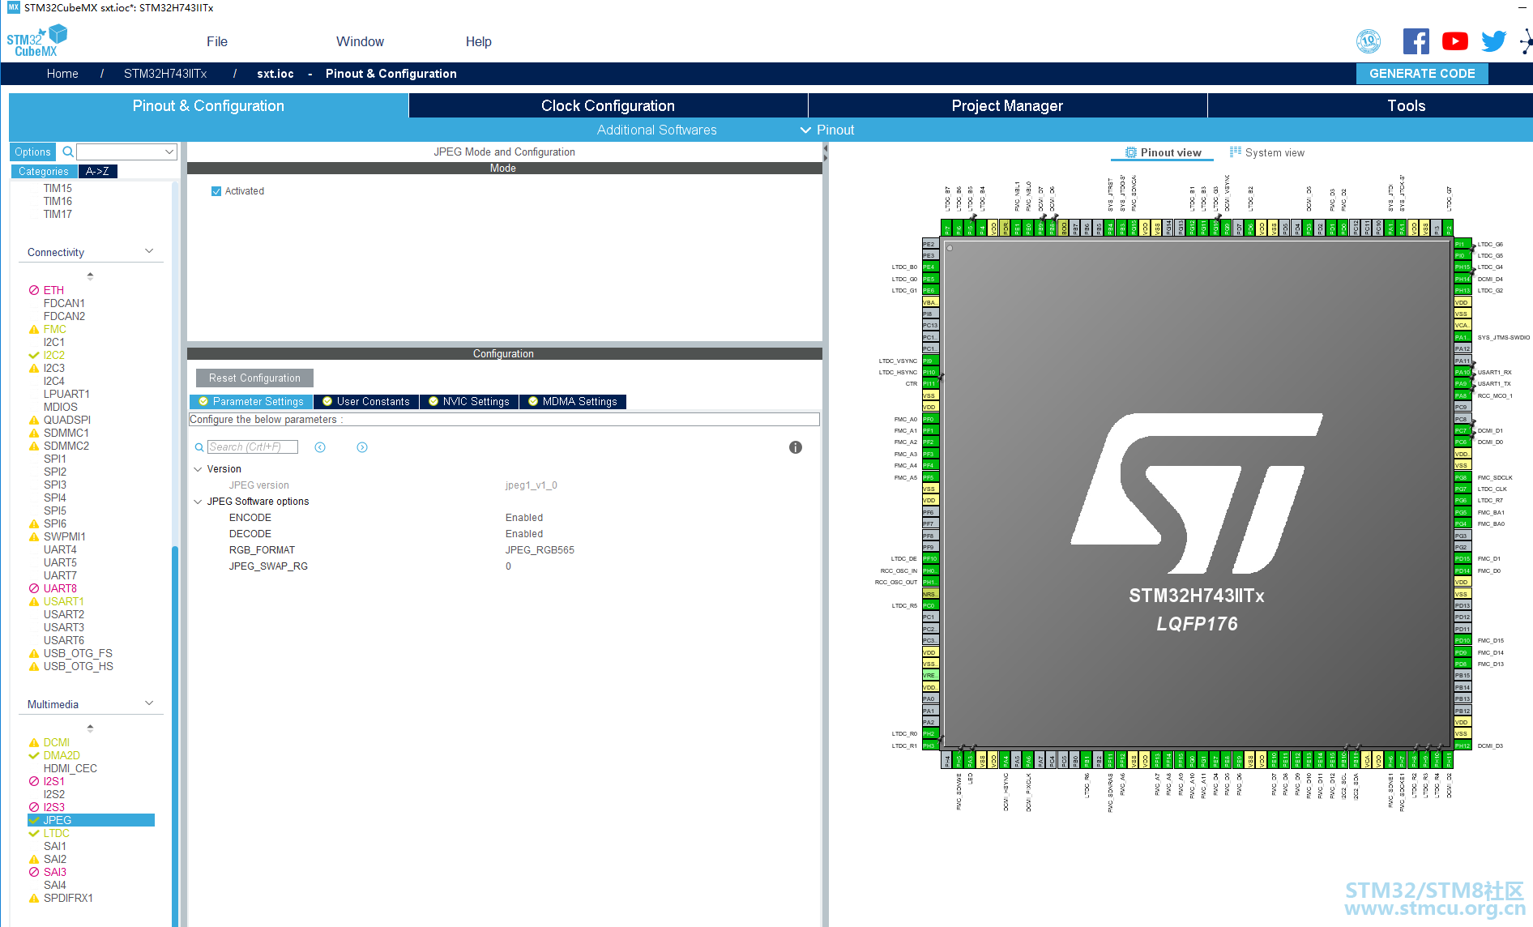
Task: Open the MDMA Settings tab
Action: (x=573, y=402)
